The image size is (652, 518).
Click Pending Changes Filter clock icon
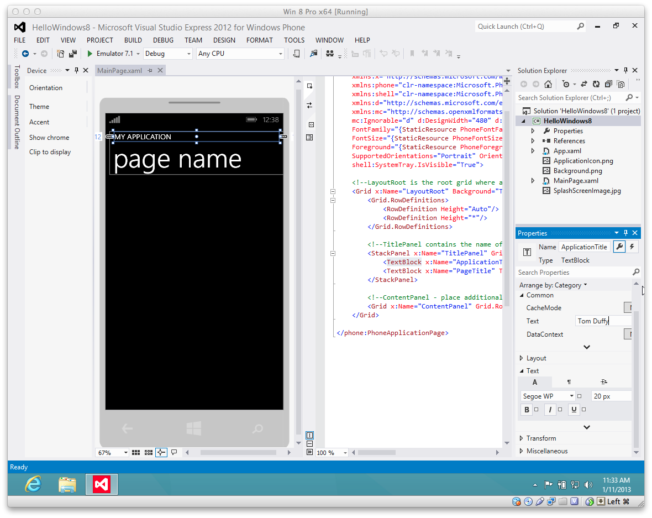point(565,85)
